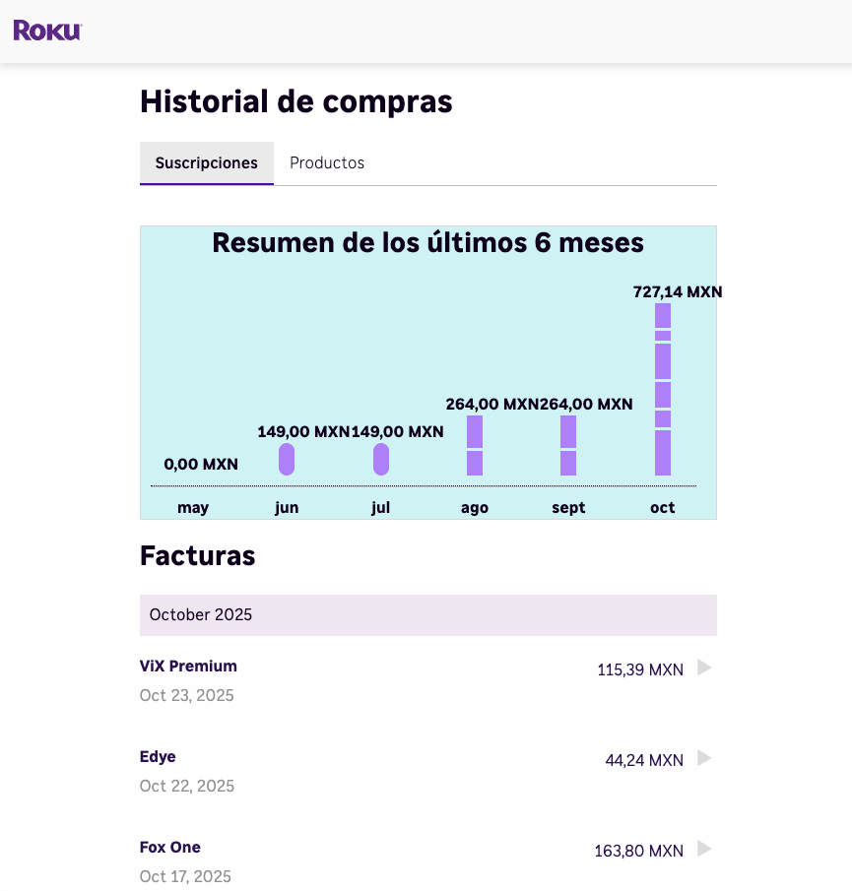This screenshot has width=852, height=891.
Task: Click the Roku logo
Action: point(47,31)
